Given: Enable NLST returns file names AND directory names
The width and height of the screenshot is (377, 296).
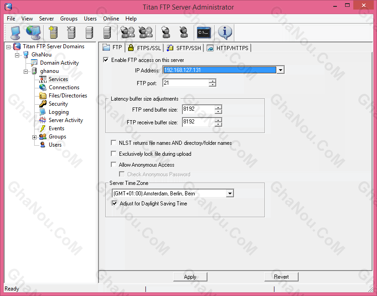Looking at the screenshot, I should (x=114, y=143).
